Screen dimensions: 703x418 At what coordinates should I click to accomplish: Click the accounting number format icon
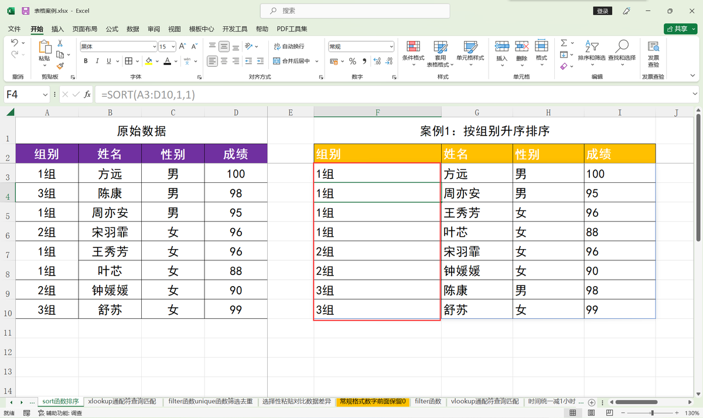(335, 61)
